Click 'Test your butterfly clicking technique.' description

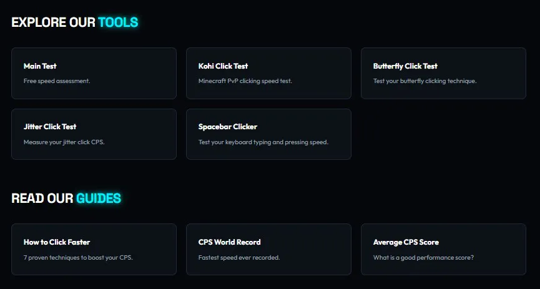[x=425, y=81]
